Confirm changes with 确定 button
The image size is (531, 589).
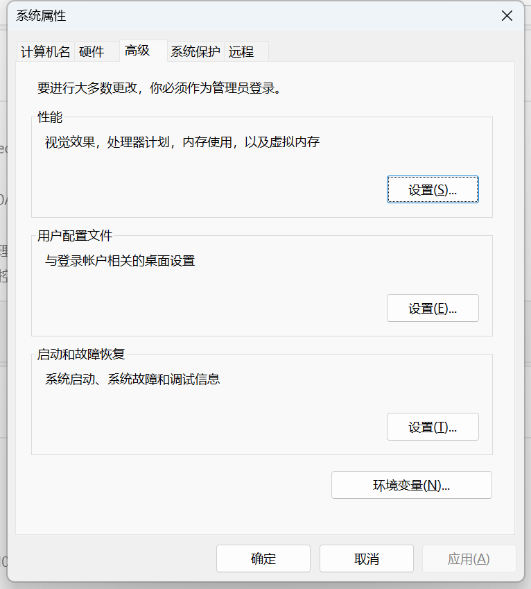pos(263,558)
